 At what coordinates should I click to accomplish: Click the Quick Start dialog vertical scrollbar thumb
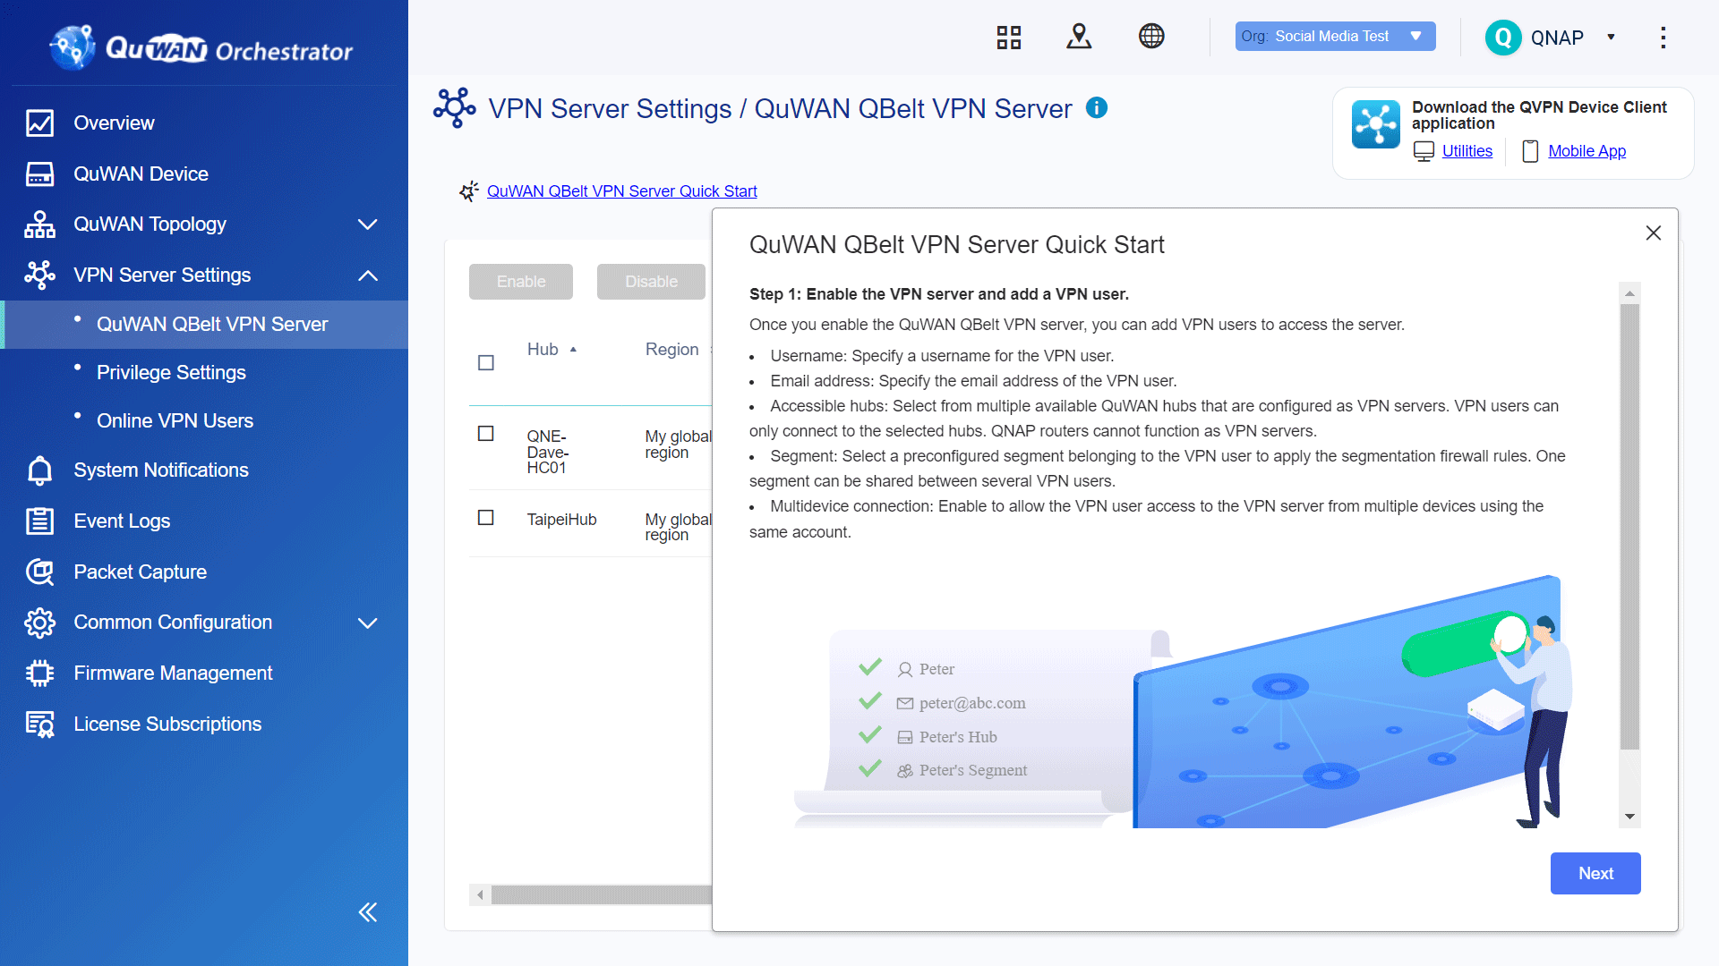[1629, 526]
